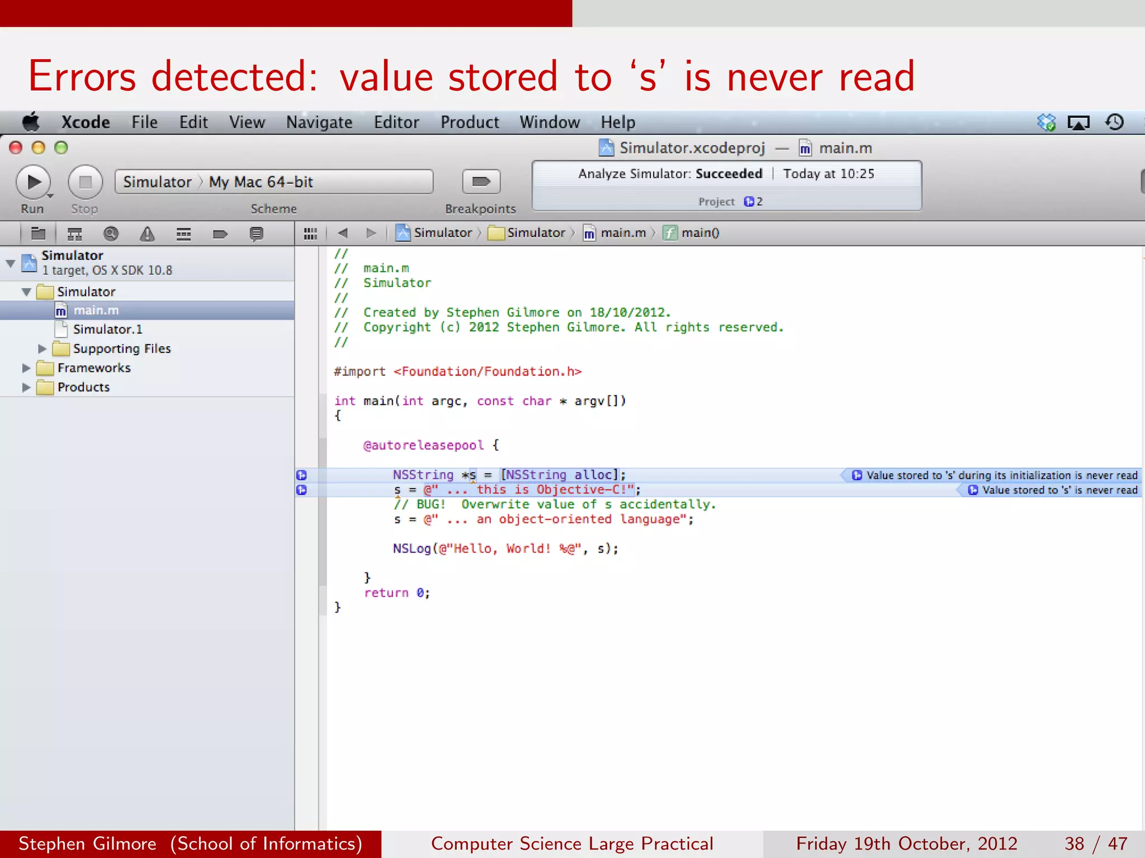1145x858 pixels.
Task: Click the Simulator.xcodeproj title icon
Action: (x=606, y=148)
